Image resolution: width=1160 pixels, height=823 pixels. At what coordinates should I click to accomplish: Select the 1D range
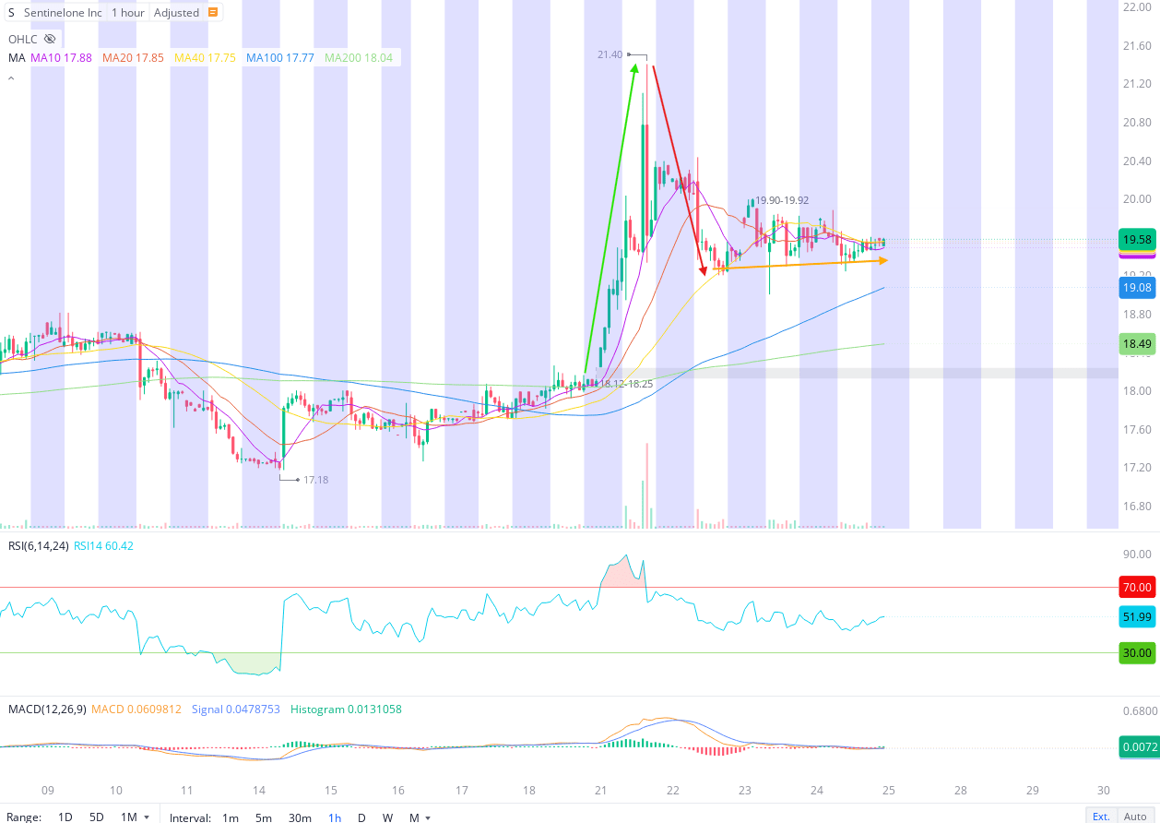pyautogui.click(x=65, y=817)
